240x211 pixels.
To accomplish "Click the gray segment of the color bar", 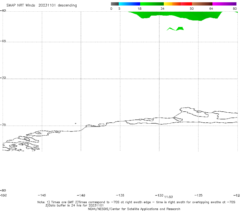I will coord(115,4).
